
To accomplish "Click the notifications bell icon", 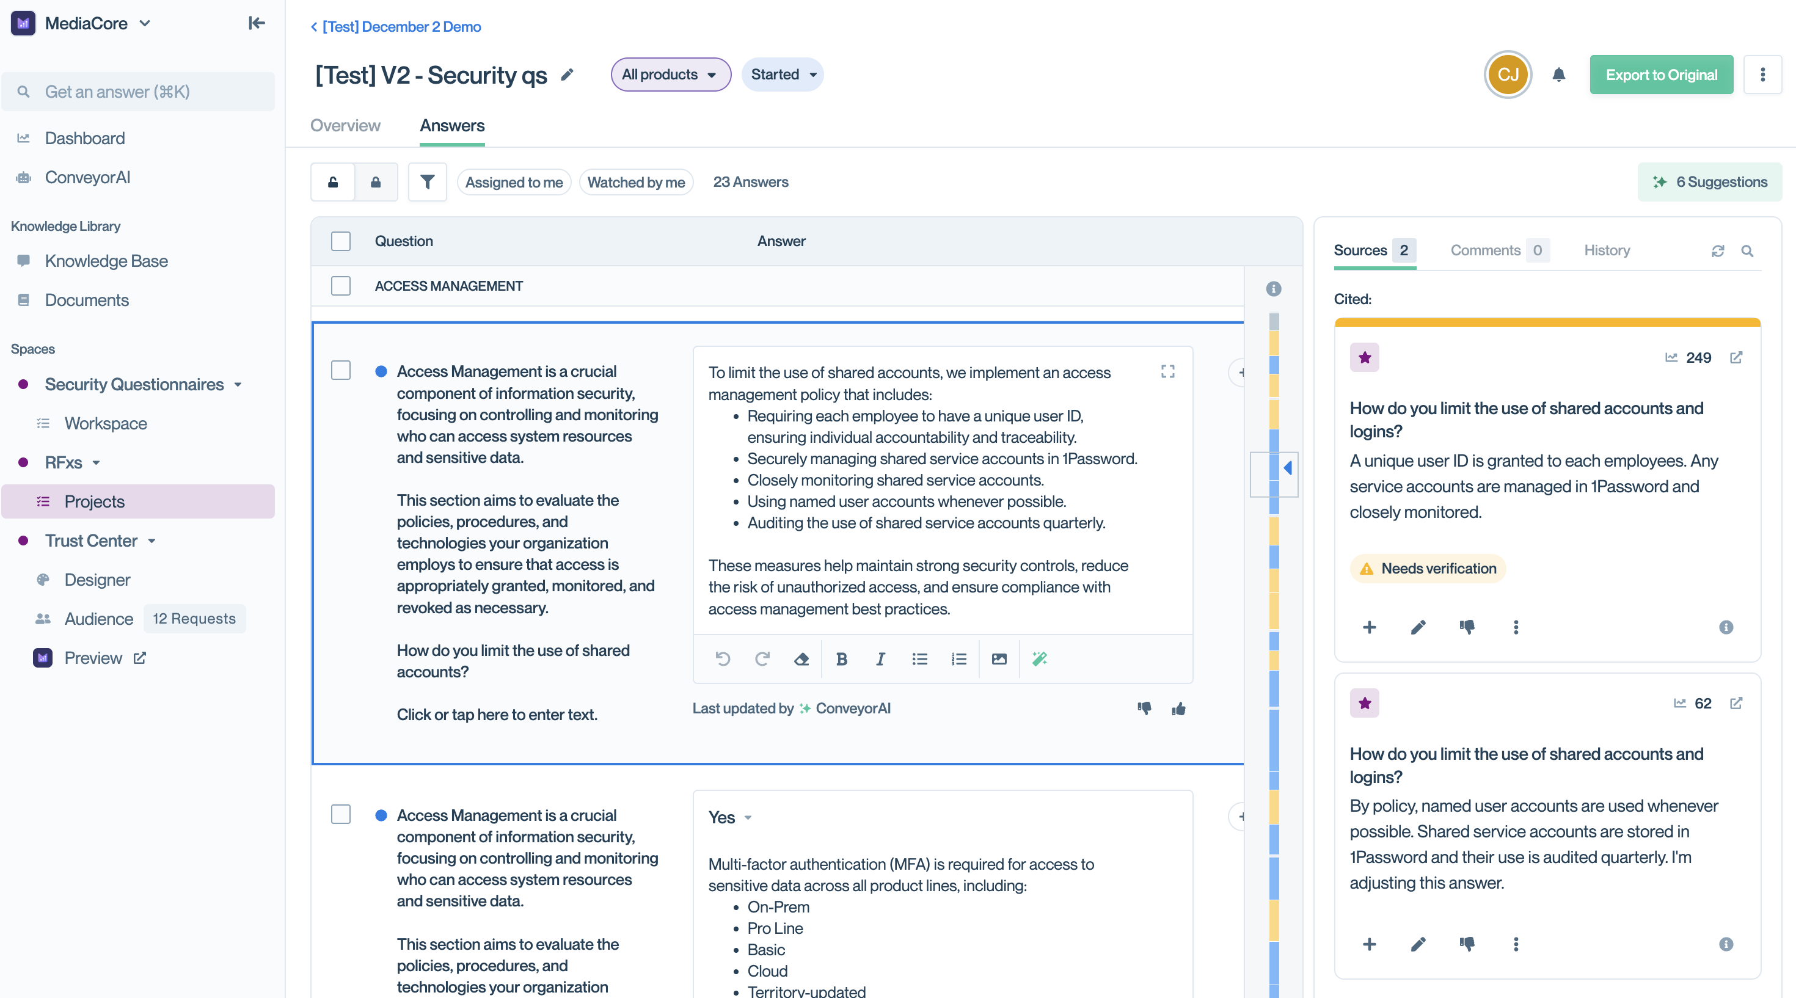I will pyautogui.click(x=1559, y=75).
